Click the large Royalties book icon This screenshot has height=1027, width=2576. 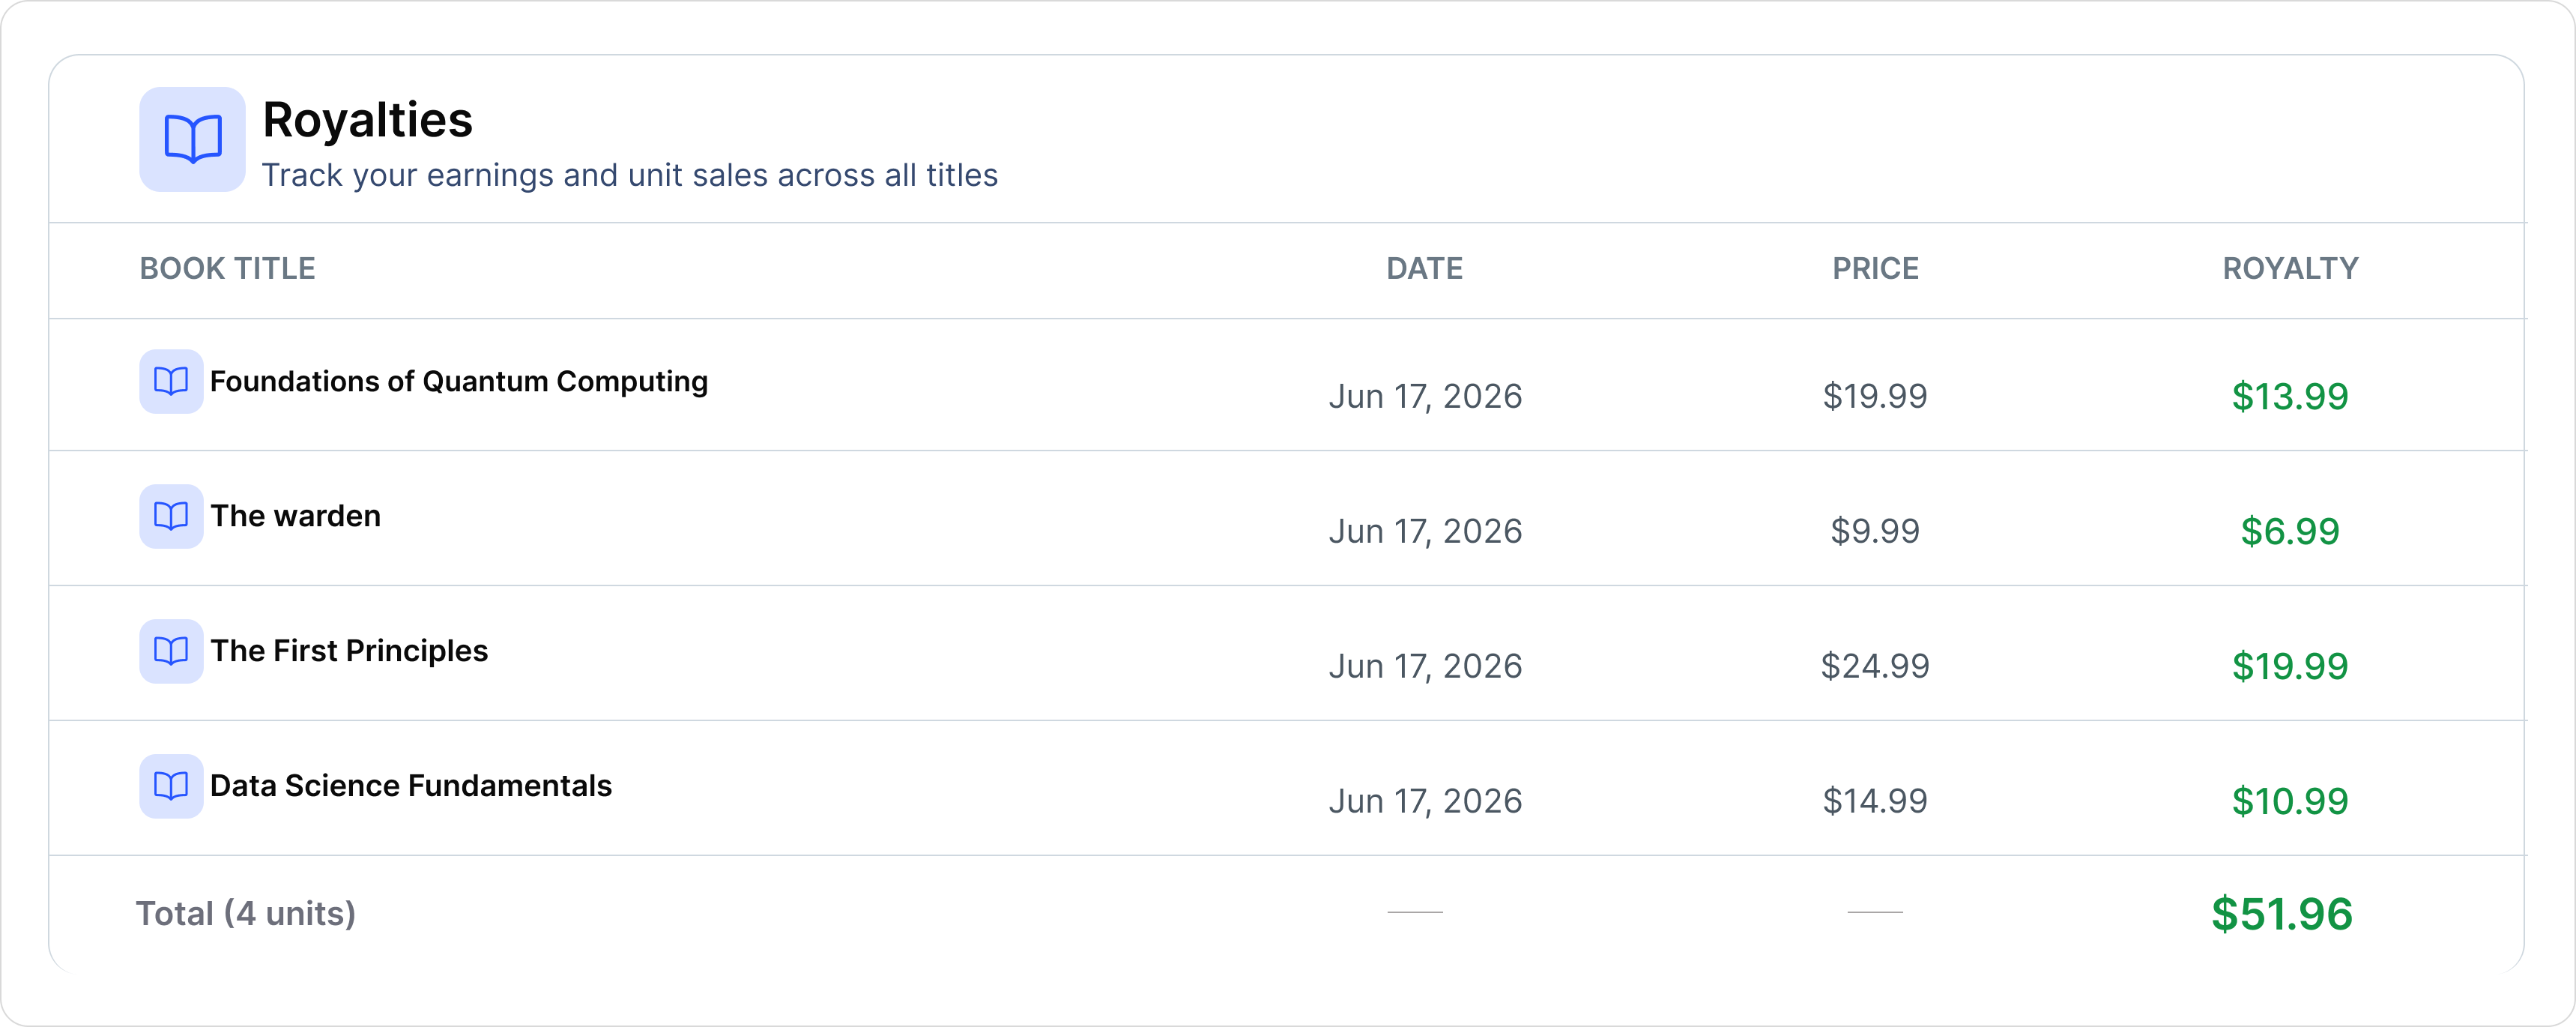tap(192, 139)
